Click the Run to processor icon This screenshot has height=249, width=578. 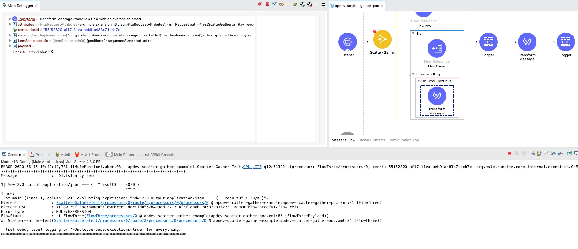point(288,4)
